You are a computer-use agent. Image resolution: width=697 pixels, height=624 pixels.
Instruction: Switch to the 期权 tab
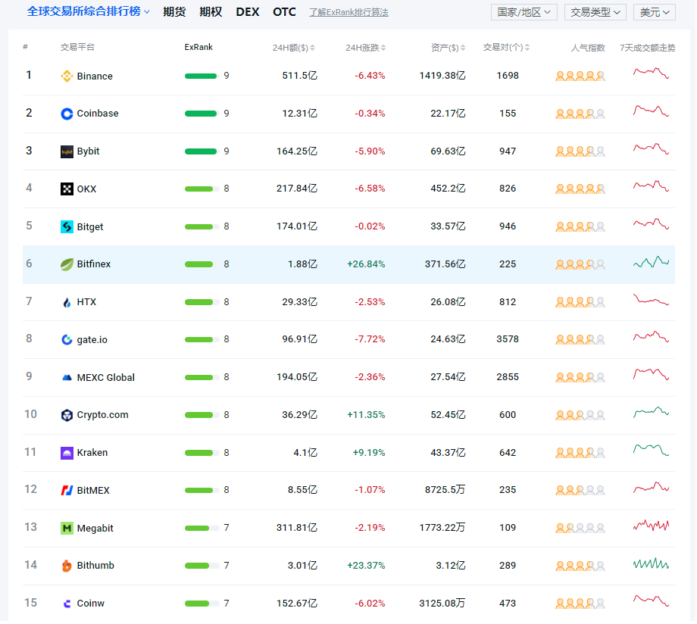click(x=211, y=12)
